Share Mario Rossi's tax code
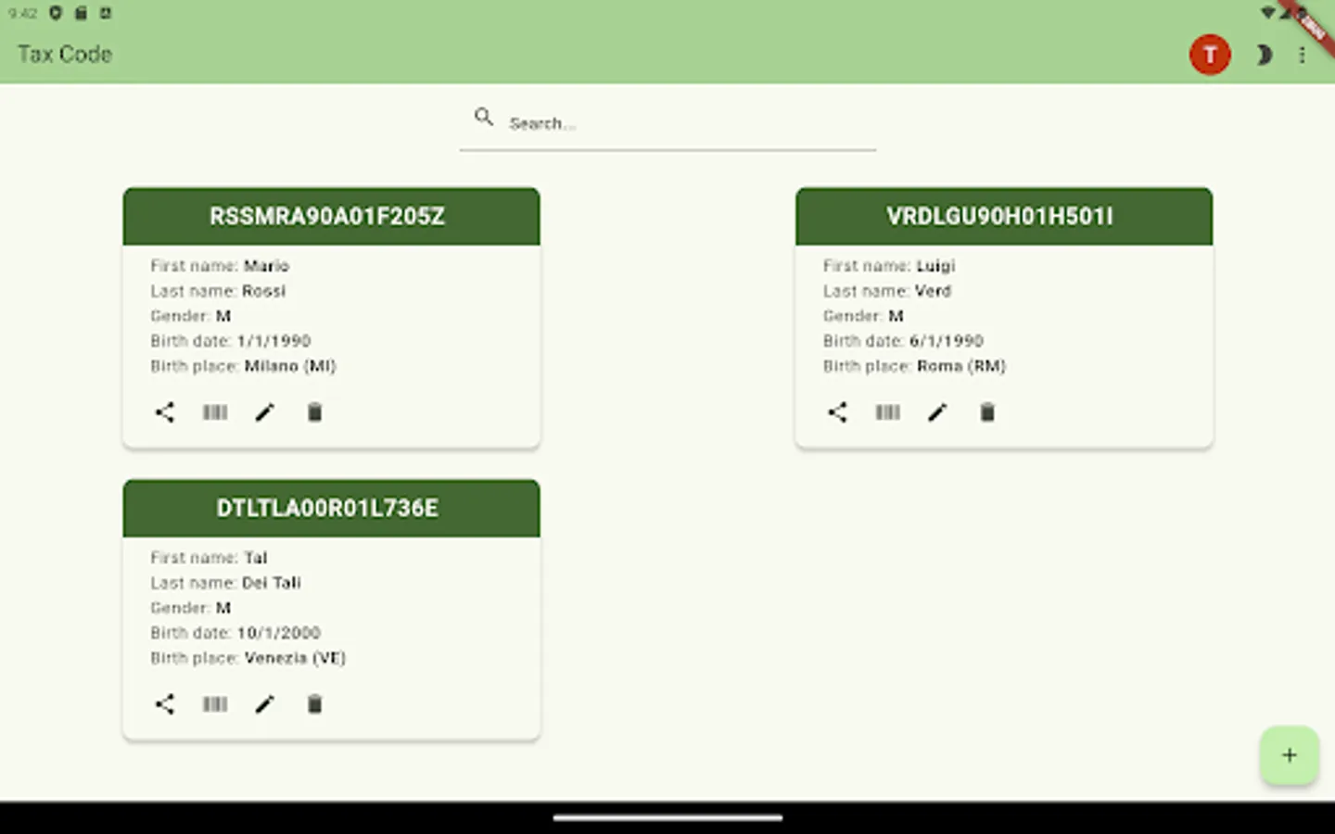1335x834 pixels. click(164, 412)
